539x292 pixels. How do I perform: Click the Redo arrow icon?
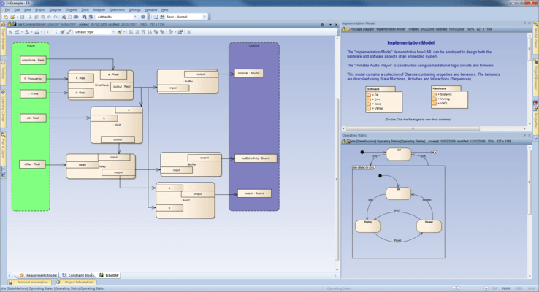tap(56, 17)
